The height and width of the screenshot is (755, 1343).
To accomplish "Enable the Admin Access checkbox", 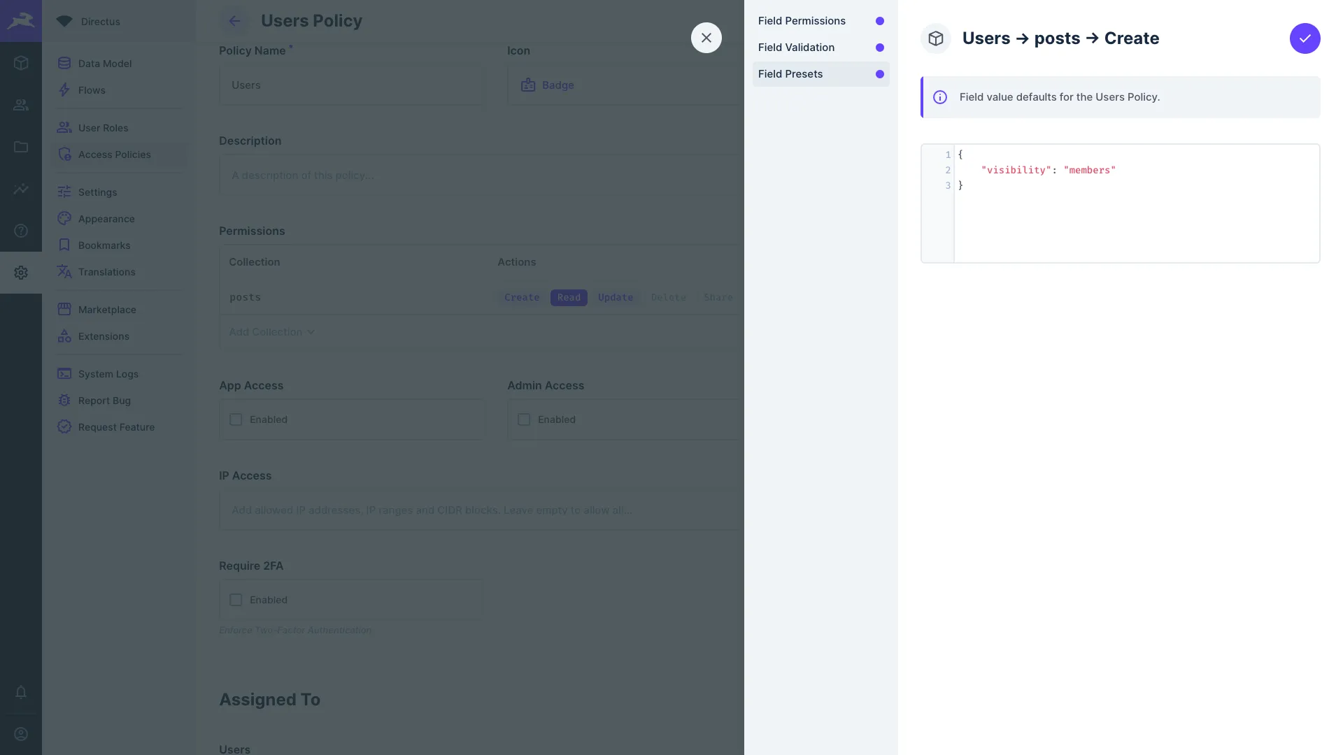I will pos(524,419).
